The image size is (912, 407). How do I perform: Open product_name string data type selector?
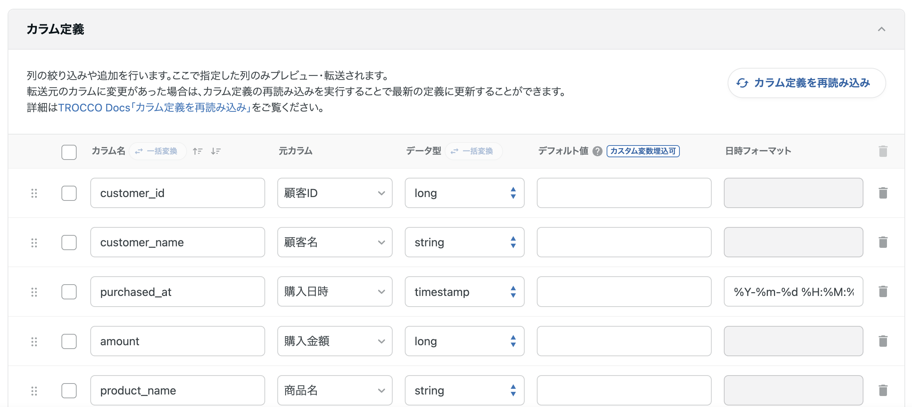[465, 390]
